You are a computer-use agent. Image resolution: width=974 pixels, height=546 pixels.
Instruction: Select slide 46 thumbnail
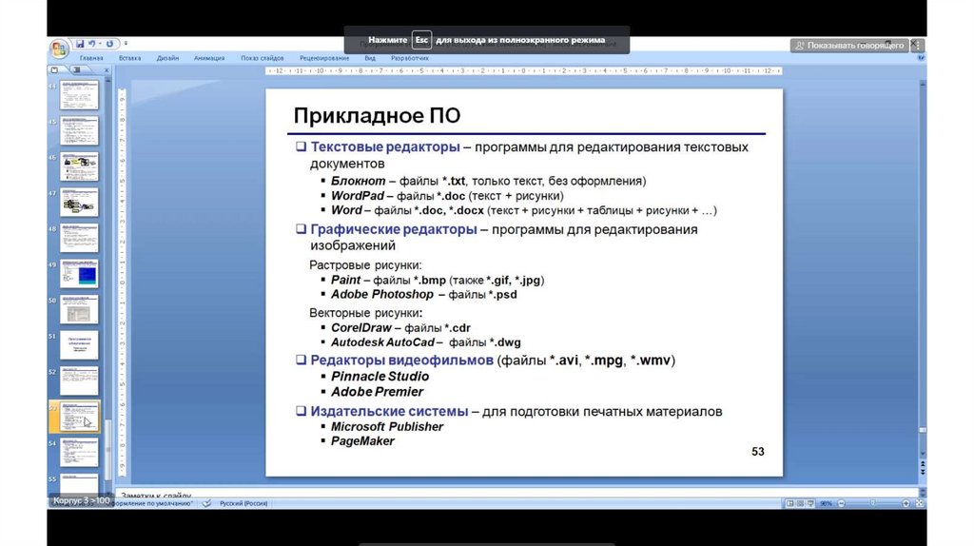(79, 166)
